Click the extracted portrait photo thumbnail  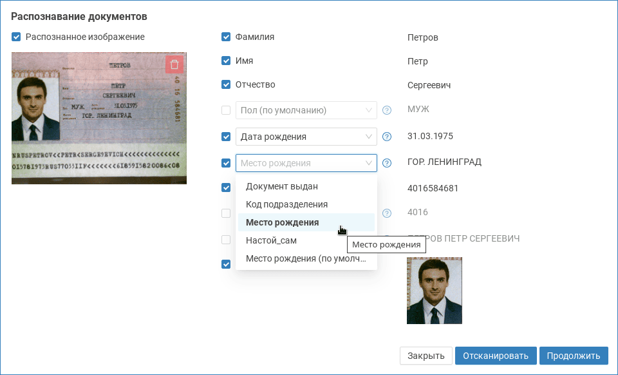(435, 291)
